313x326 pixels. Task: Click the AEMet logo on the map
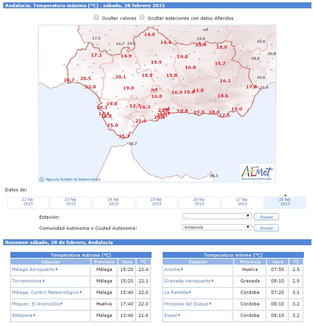pos(257,173)
